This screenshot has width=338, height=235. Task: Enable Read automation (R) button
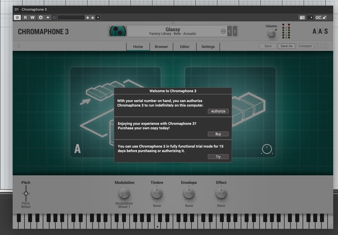click(25, 17)
